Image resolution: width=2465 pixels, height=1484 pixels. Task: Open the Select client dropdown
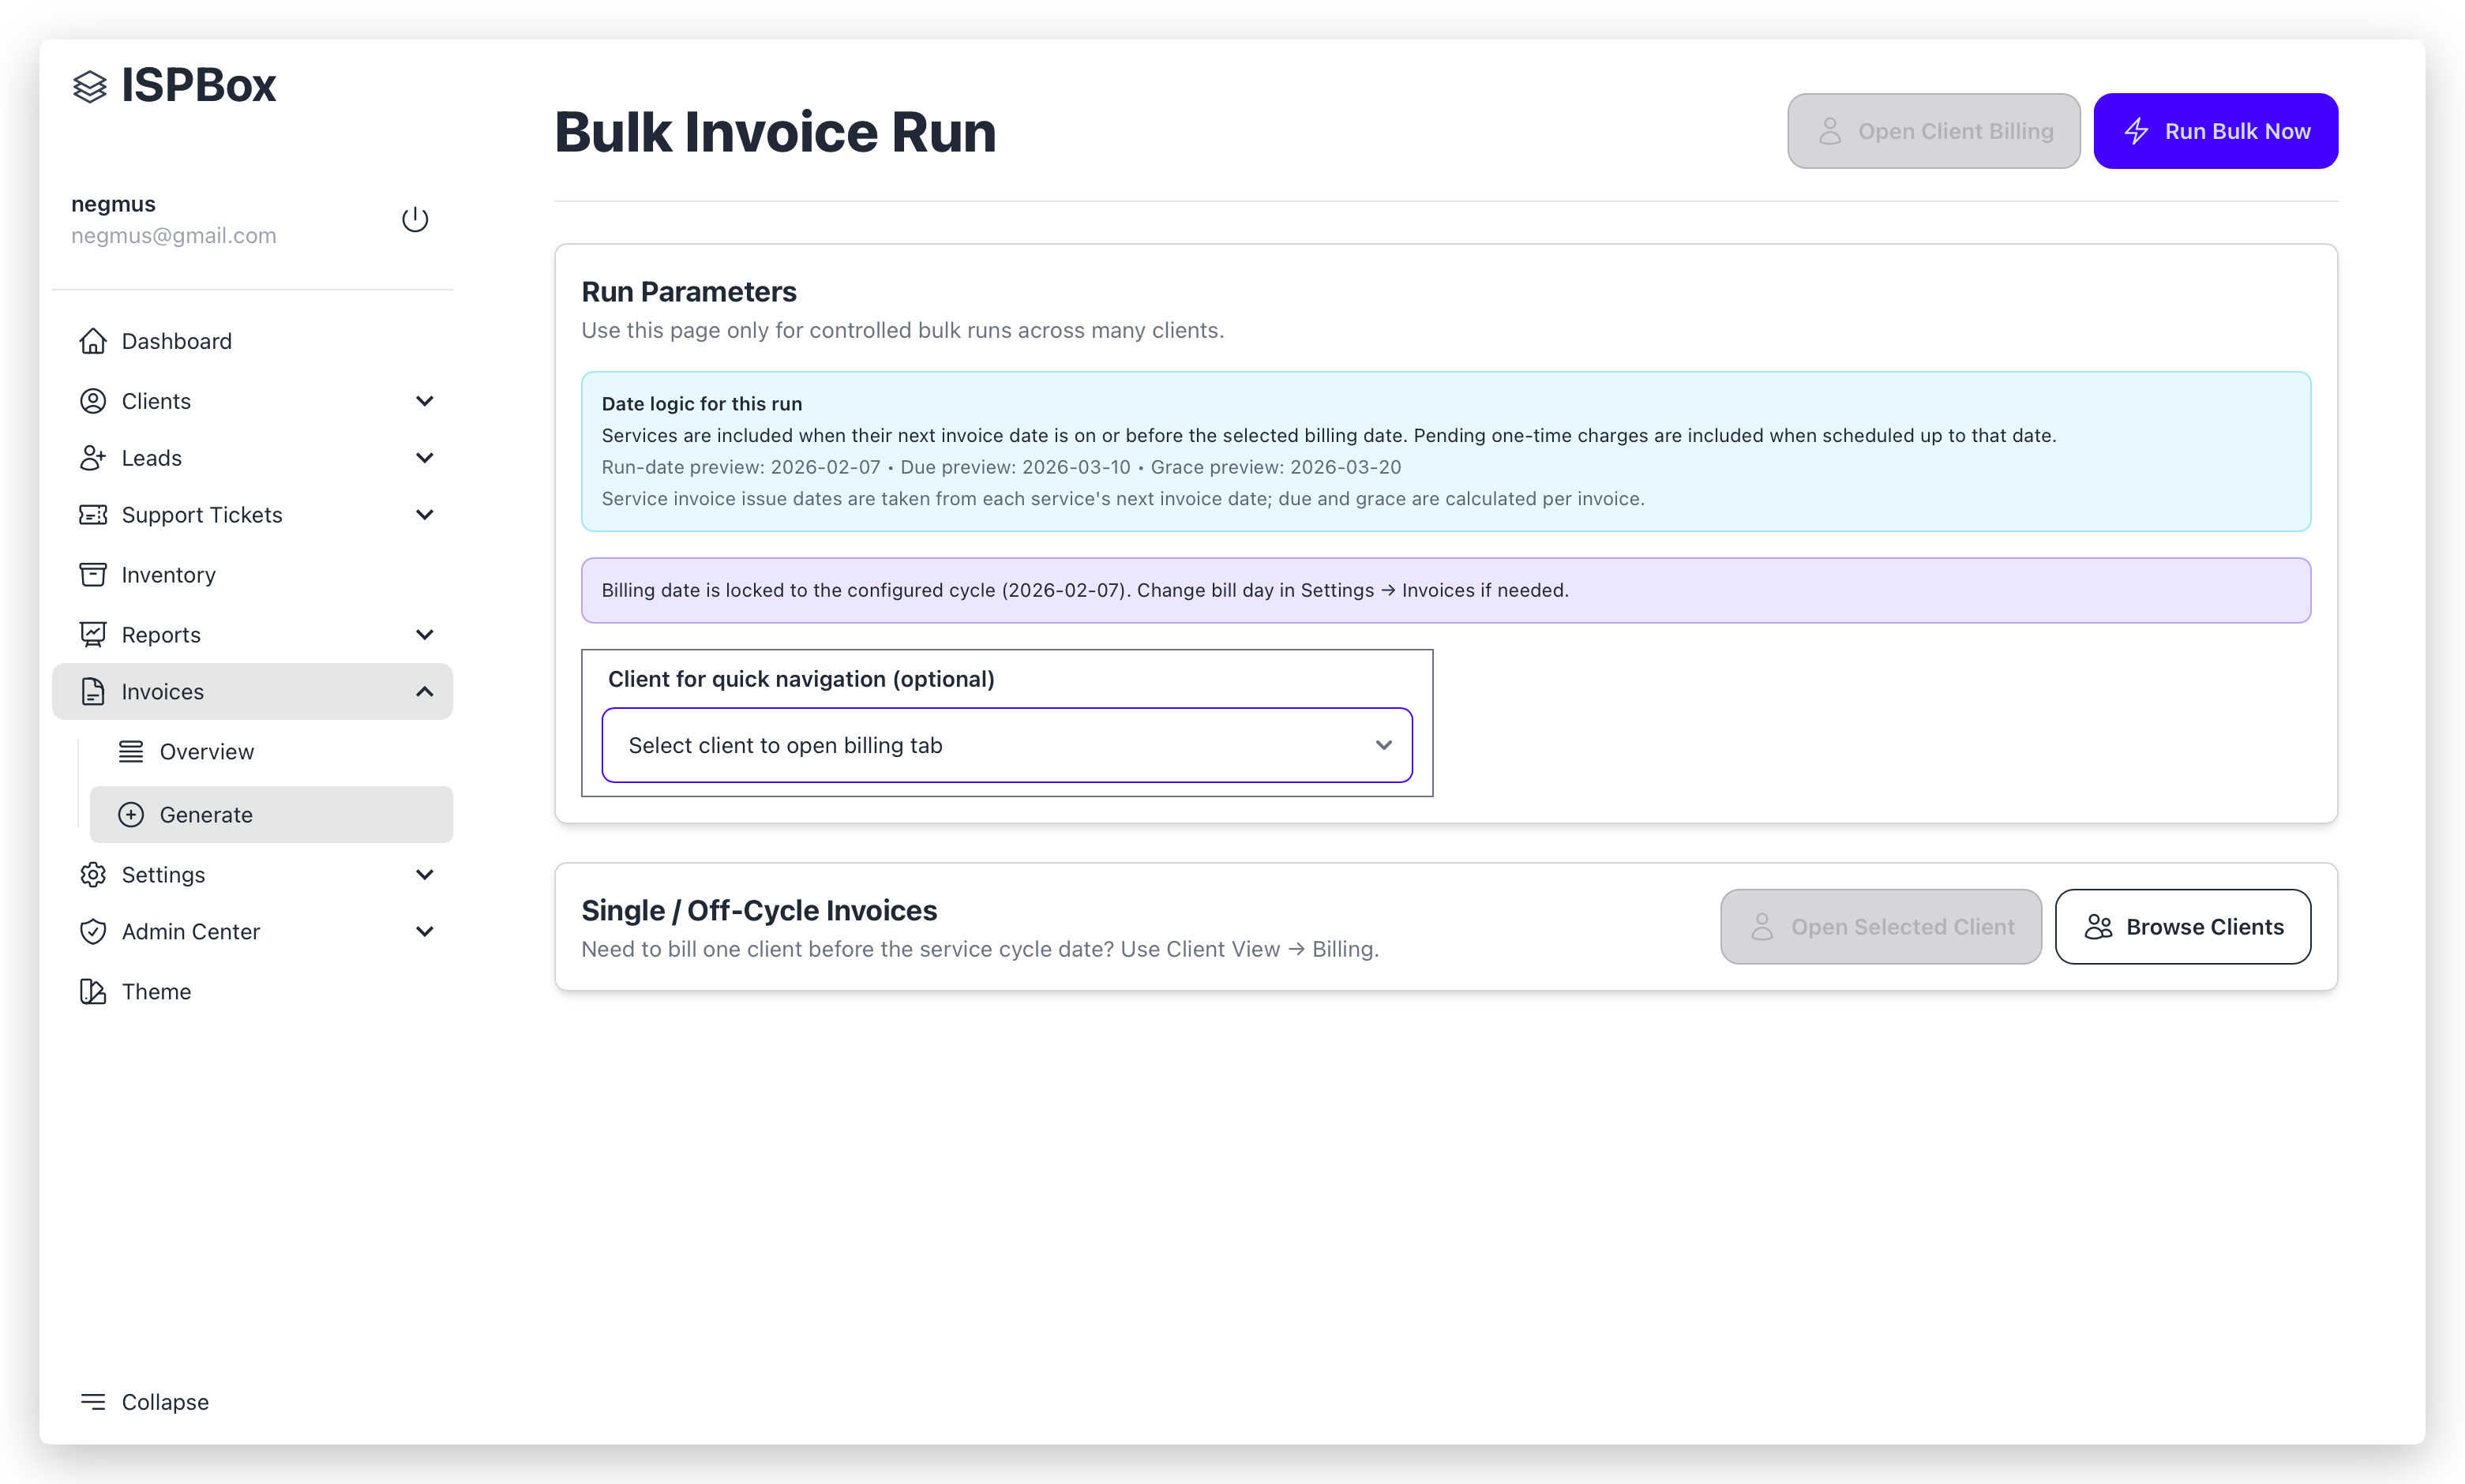[x=1006, y=745]
